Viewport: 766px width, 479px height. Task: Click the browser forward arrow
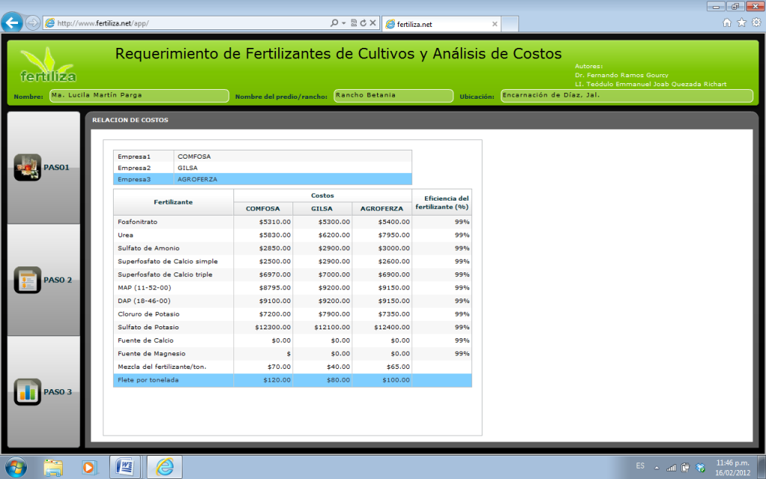pos(32,23)
